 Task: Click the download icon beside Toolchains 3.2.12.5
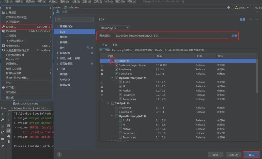point(102,99)
